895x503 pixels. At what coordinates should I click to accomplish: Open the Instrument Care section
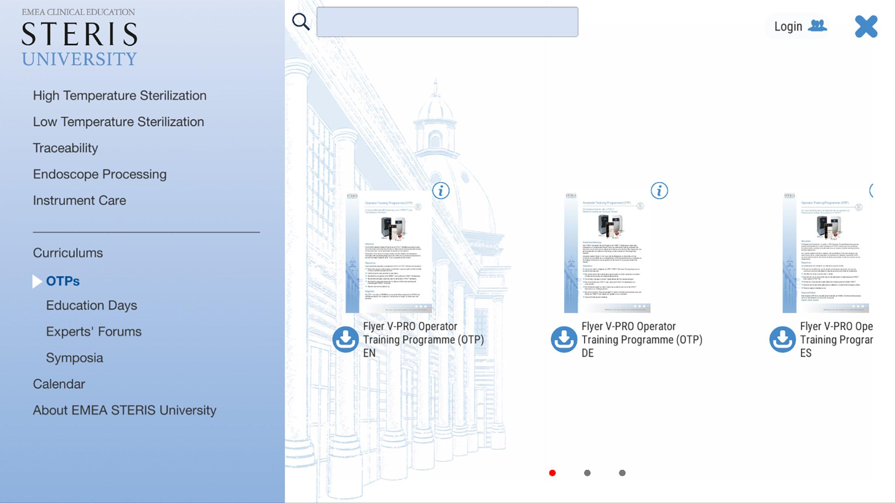[x=79, y=200]
